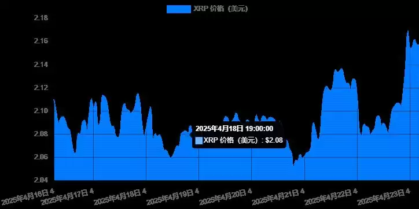Click the small blue square inside the tooltip
Image resolution: width=419 pixels, height=209 pixels.
199,140
